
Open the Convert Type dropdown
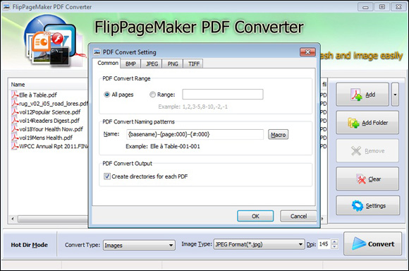tap(139, 245)
